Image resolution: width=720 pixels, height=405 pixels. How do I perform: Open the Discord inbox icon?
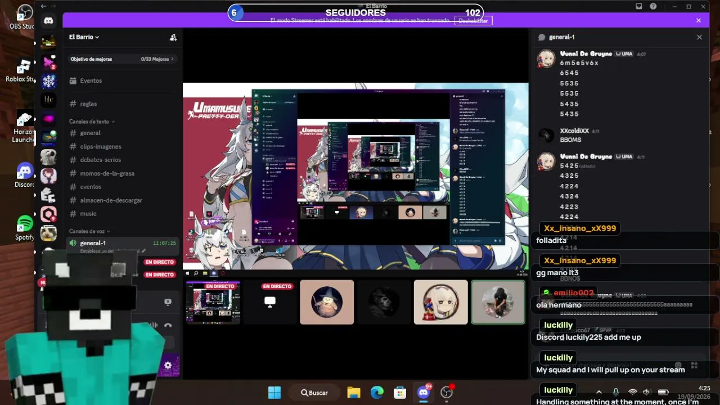coord(639,6)
